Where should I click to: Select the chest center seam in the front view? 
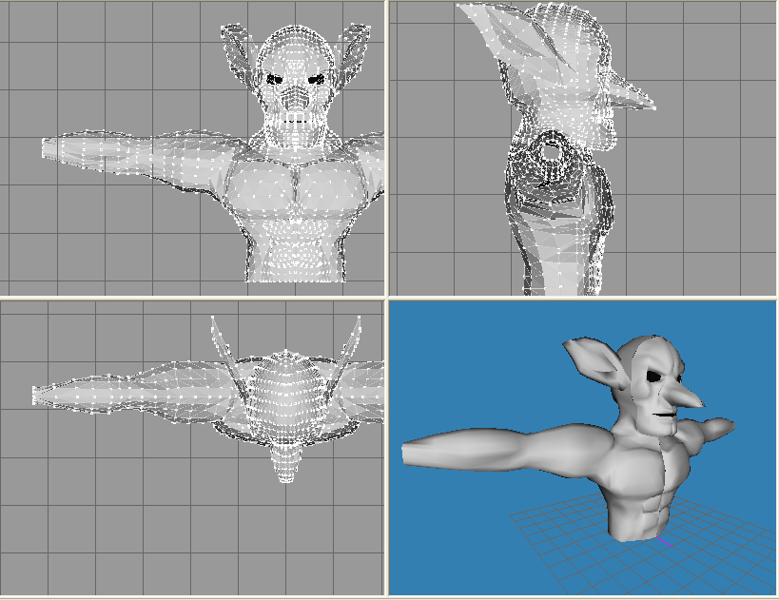297,186
